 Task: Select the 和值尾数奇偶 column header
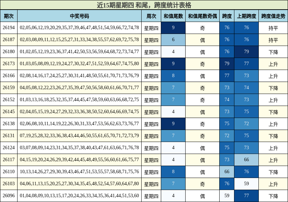coord(202,16)
